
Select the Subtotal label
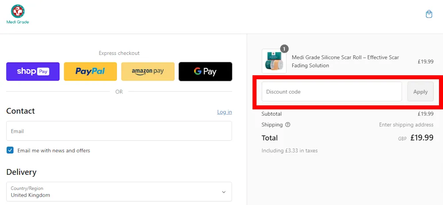(272, 114)
